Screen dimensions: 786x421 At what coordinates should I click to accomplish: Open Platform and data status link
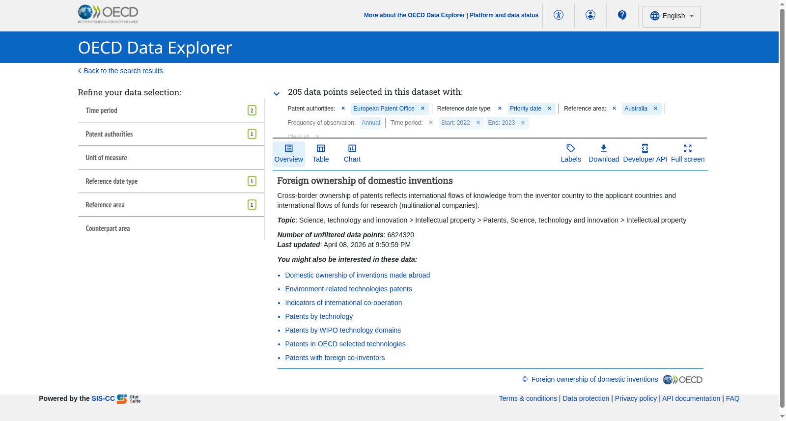[x=504, y=15]
